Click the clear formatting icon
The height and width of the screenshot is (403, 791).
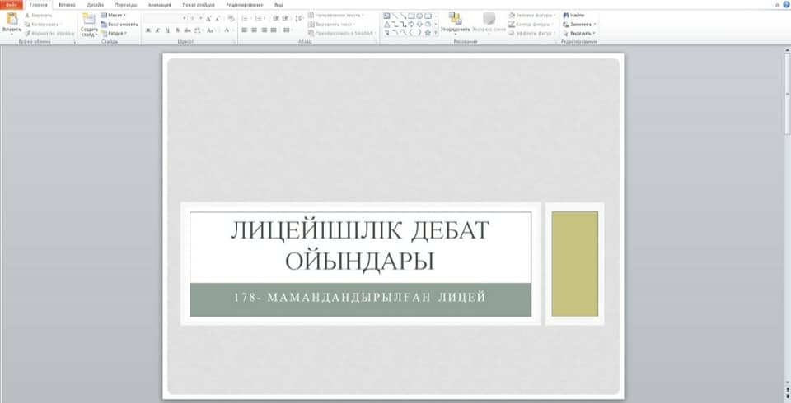click(x=231, y=18)
